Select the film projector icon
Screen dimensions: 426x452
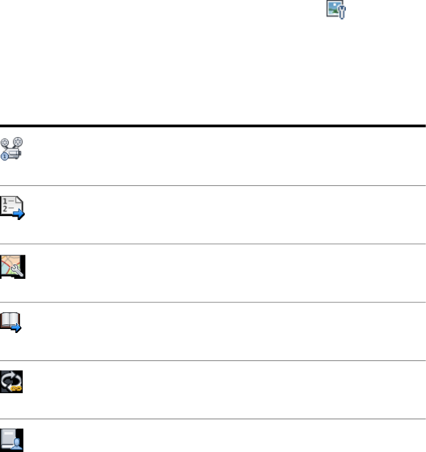(x=13, y=148)
